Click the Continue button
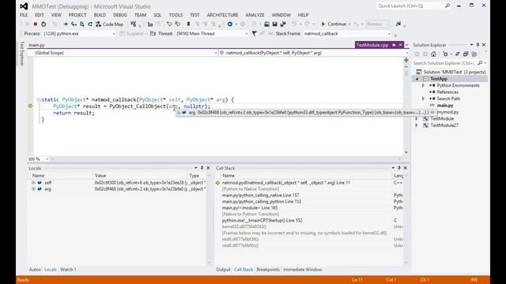Screen dimensions: 506x284 334,24
